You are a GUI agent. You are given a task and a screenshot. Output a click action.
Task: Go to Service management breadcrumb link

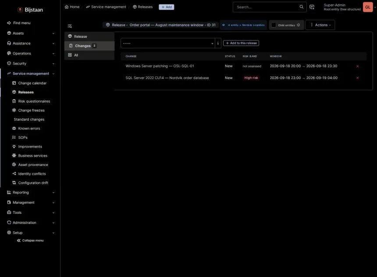106,7
